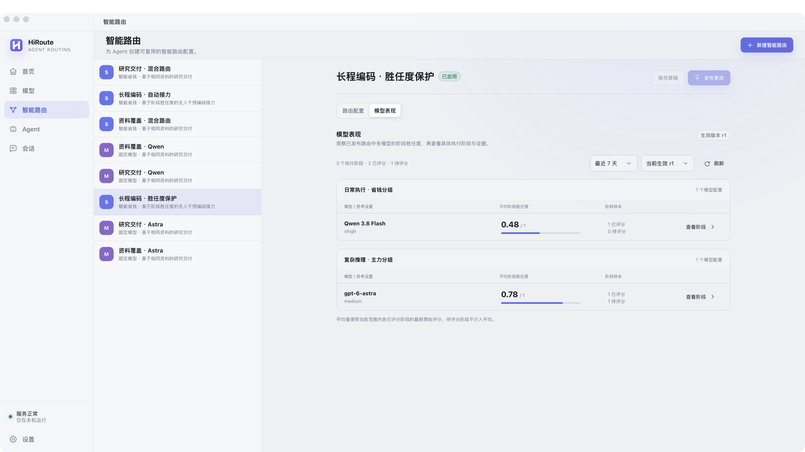Viewport: 805px width, 452px height.
Task: Click the 新建智能路由 button
Action: click(x=767, y=45)
